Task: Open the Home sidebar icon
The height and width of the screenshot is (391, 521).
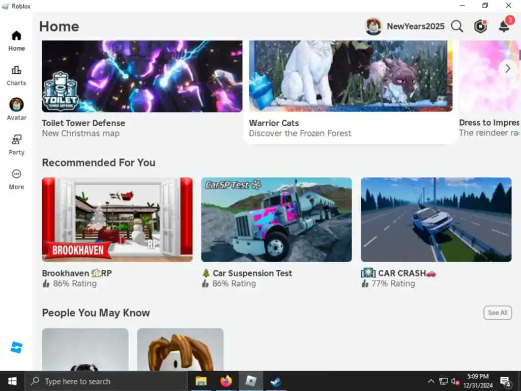Action: [16, 36]
